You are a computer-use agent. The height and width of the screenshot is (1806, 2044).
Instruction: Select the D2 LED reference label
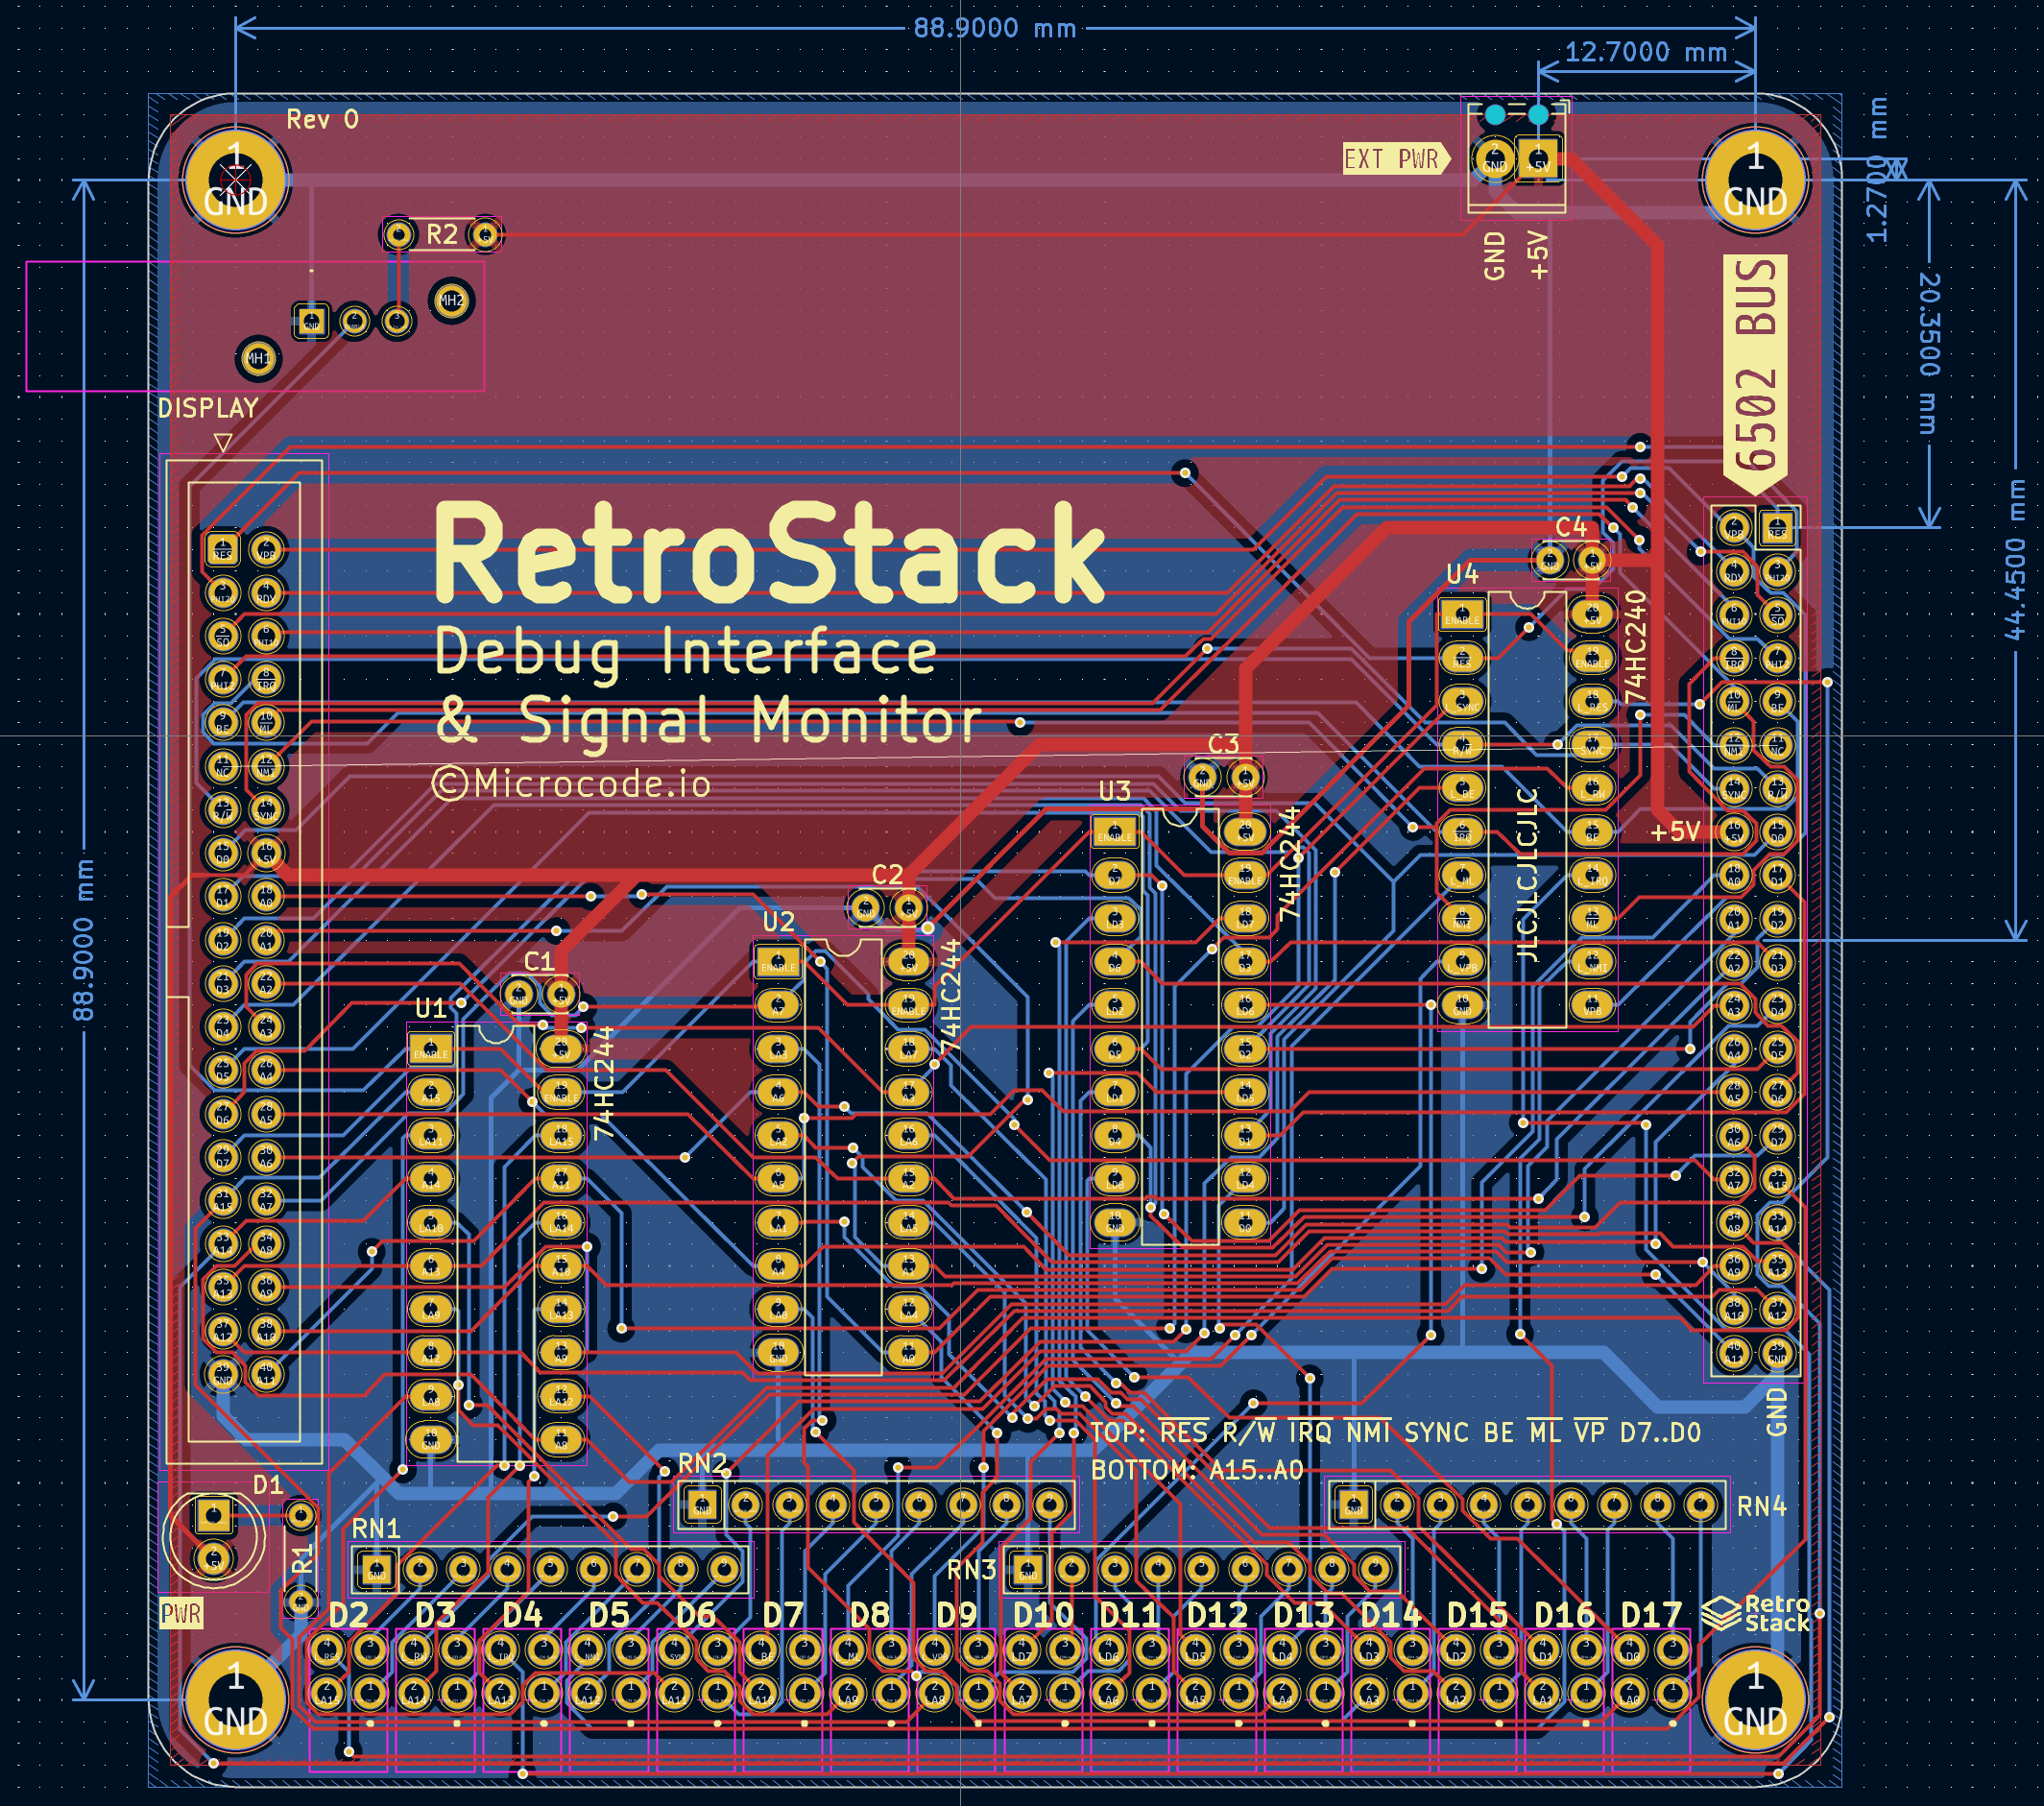348,1615
